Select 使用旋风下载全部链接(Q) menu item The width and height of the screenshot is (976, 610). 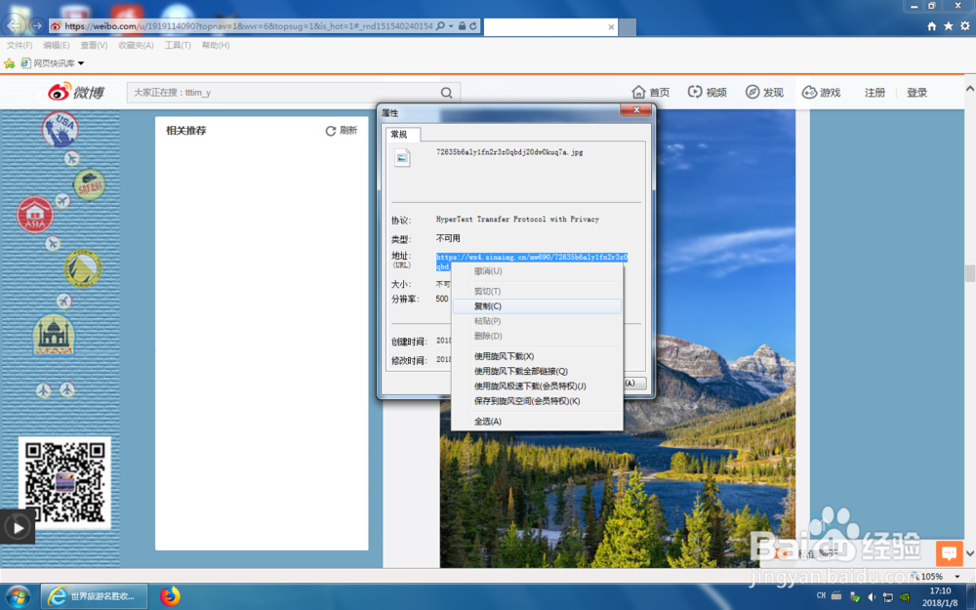537,372
